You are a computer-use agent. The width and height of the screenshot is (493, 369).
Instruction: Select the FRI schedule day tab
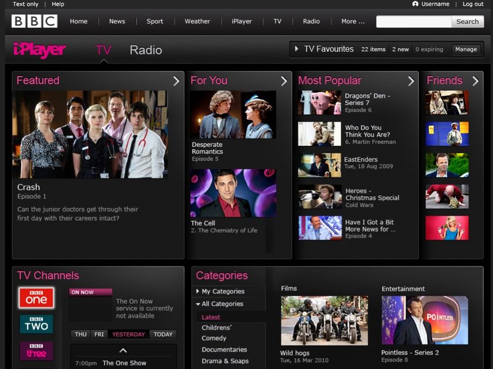point(99,334)
